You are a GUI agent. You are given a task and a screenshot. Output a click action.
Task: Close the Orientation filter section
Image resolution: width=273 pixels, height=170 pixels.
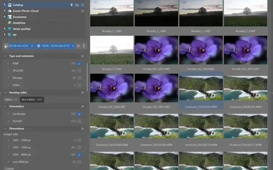(83, 106)
